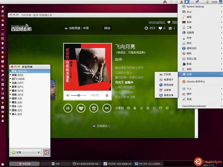The image size is (223, 167).
Task: Mute audio using the speaker icon
Action: (68, 96)
